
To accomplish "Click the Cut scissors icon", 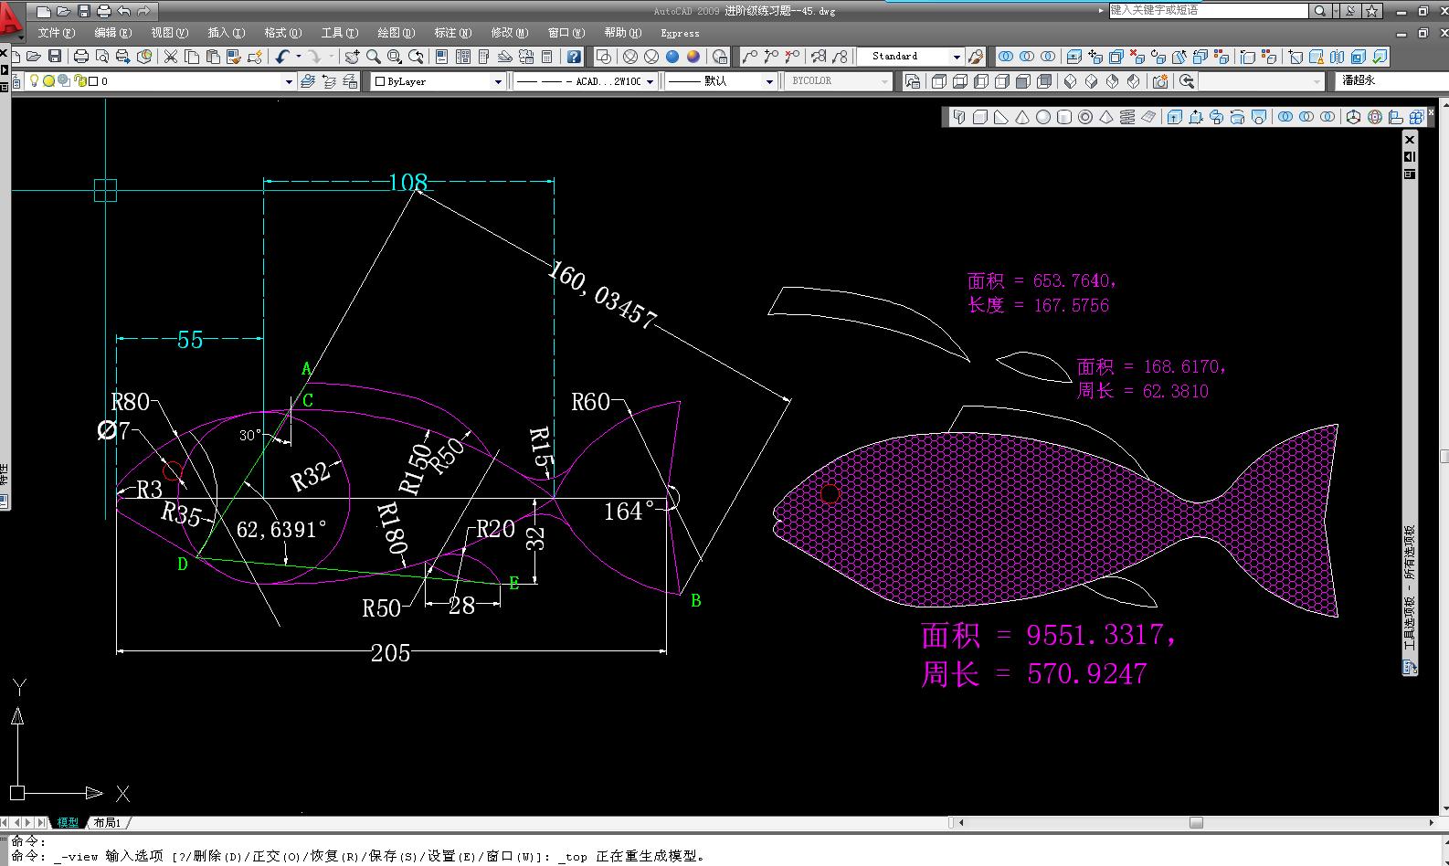I will [170, 57].
